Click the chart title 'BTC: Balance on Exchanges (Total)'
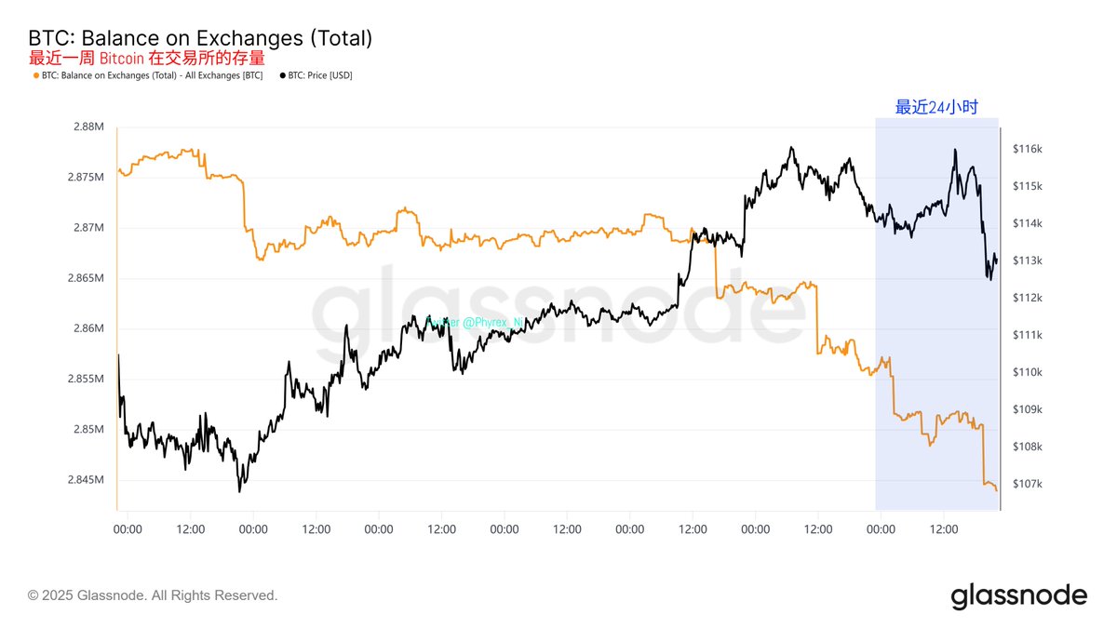The width and height of the screenshot is (1117, 628). [x=201, y=38]
